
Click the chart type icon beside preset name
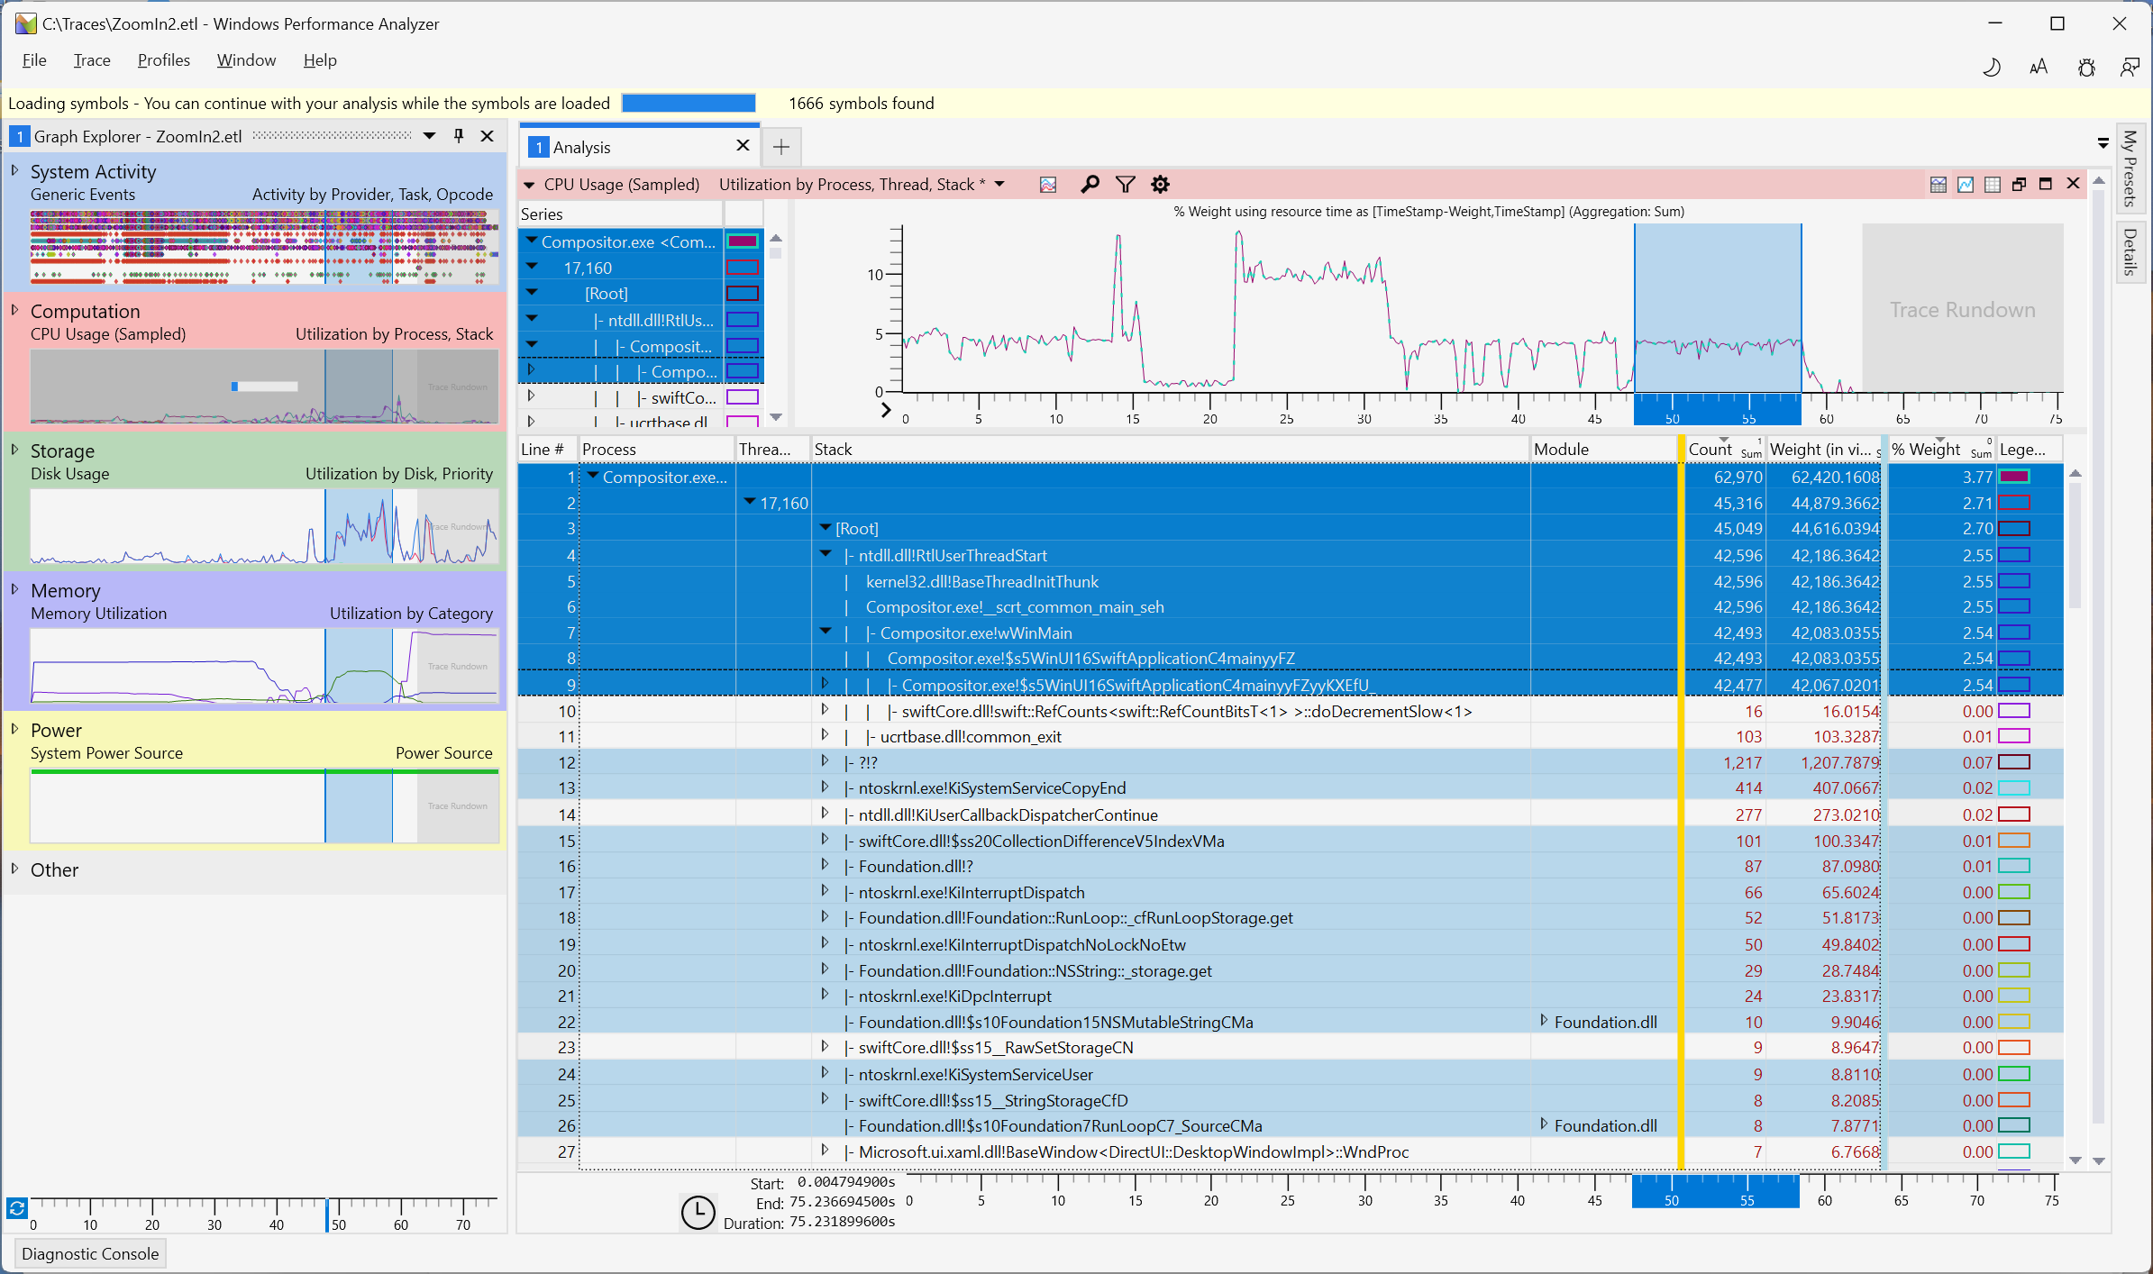pyautogui.click(x=1048, y=185)
